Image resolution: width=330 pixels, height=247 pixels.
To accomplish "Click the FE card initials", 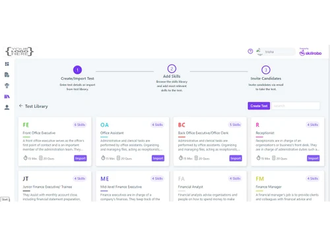I will point(26,125).
